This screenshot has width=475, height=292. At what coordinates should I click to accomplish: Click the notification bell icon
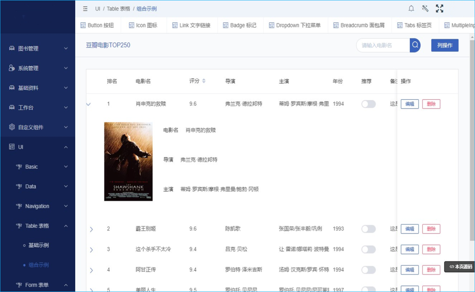411,8
